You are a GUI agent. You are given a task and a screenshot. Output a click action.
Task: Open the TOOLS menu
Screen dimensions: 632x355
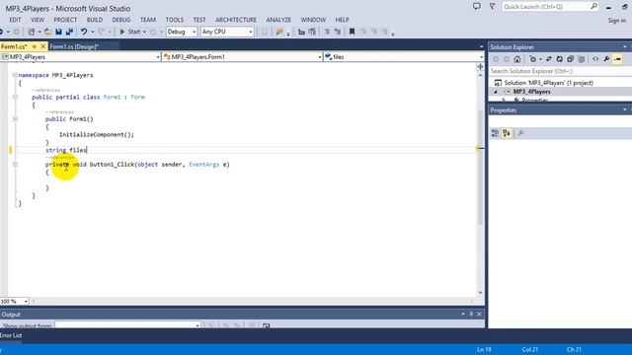coord(174,20)
